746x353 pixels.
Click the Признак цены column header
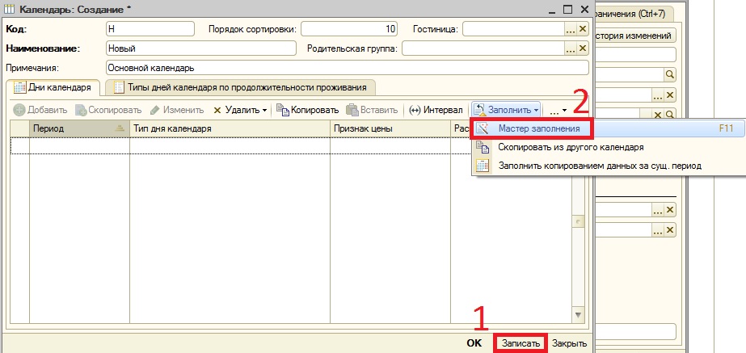tap(390, 129)
